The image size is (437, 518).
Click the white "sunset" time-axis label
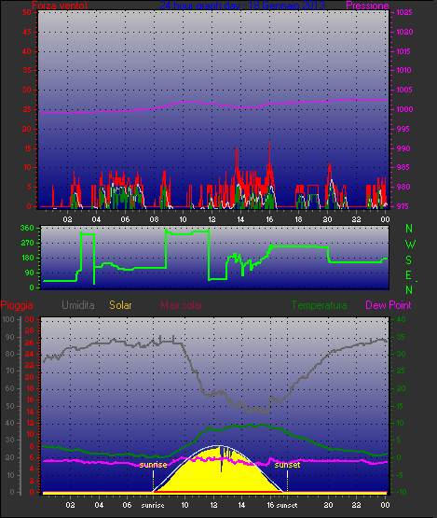287,506
